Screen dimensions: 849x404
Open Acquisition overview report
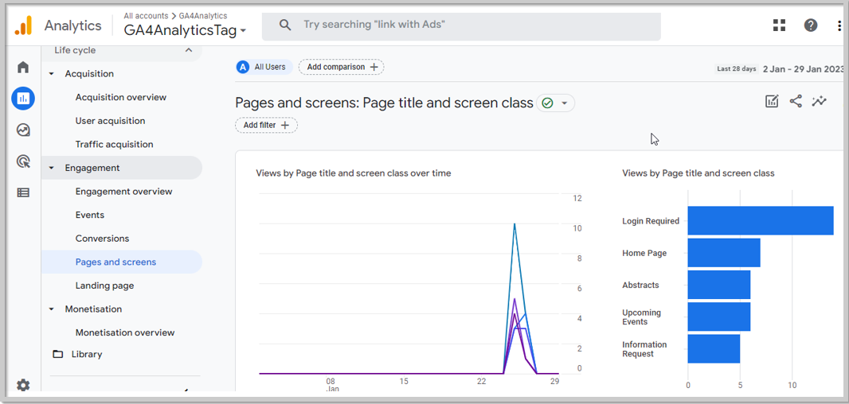click(x=121, y=97)
